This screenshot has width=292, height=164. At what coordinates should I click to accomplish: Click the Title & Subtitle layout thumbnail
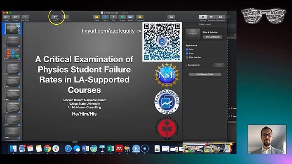pos(193,34)
